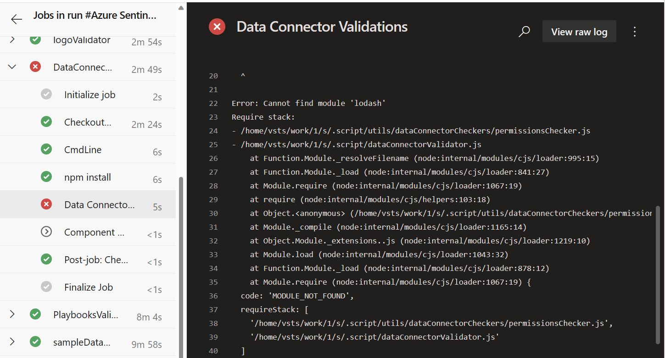Image resolution: width=665 pixels, height=358 pixels.
Task: Open the more actions ellipsis menu
Action: (635, 32)
